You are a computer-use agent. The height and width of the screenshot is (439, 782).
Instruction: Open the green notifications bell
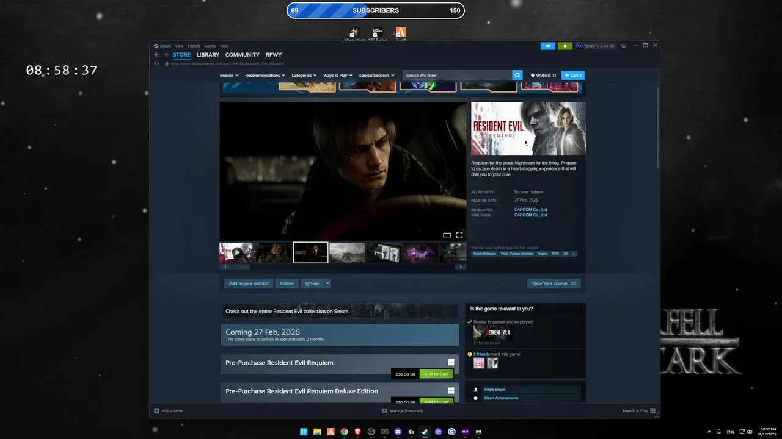coord(565,46)
